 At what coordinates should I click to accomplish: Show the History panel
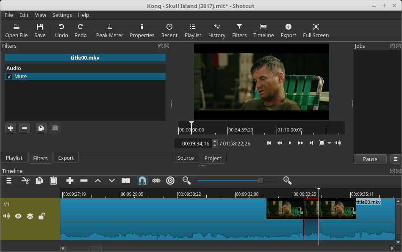[216, 31]
